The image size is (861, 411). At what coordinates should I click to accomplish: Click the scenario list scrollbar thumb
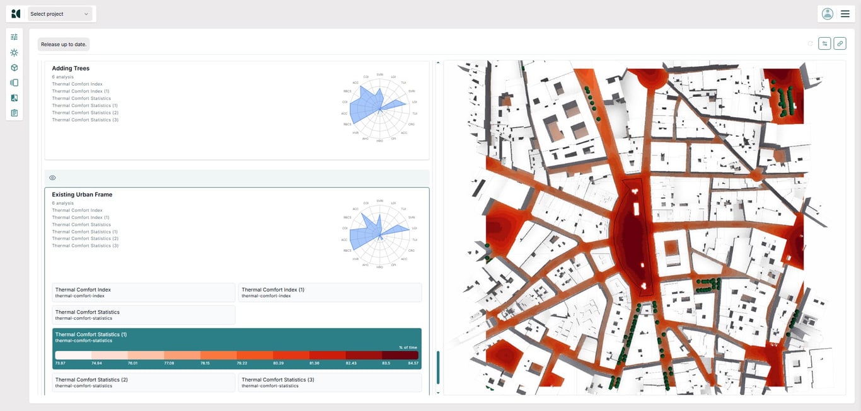pyautogui.click(x=438, y=367)
